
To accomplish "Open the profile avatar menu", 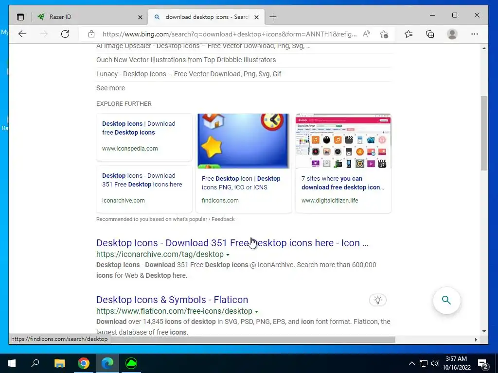I will (452, 34).
